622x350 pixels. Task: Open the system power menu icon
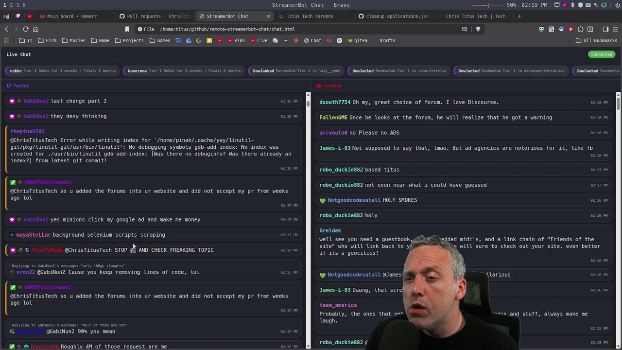click(617, 5)
